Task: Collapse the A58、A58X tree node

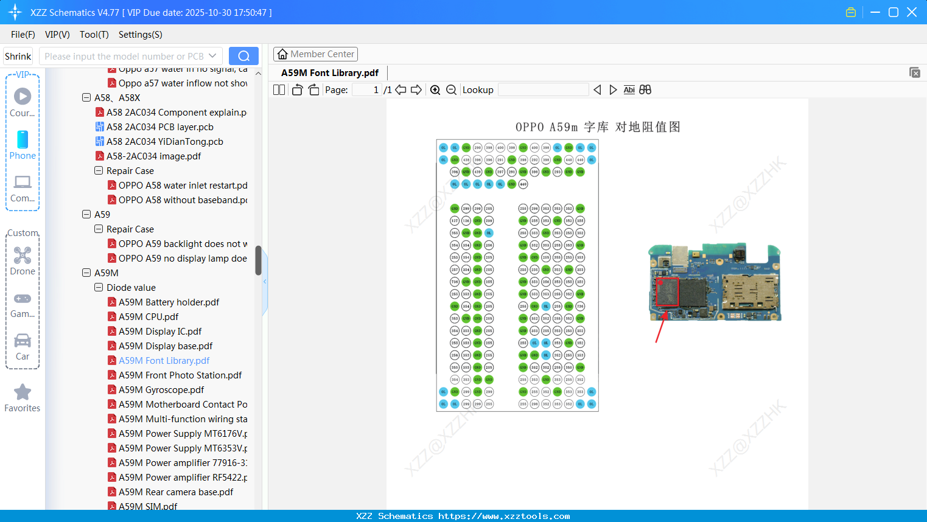Action: pyautogui.click(x=86, y=97)
